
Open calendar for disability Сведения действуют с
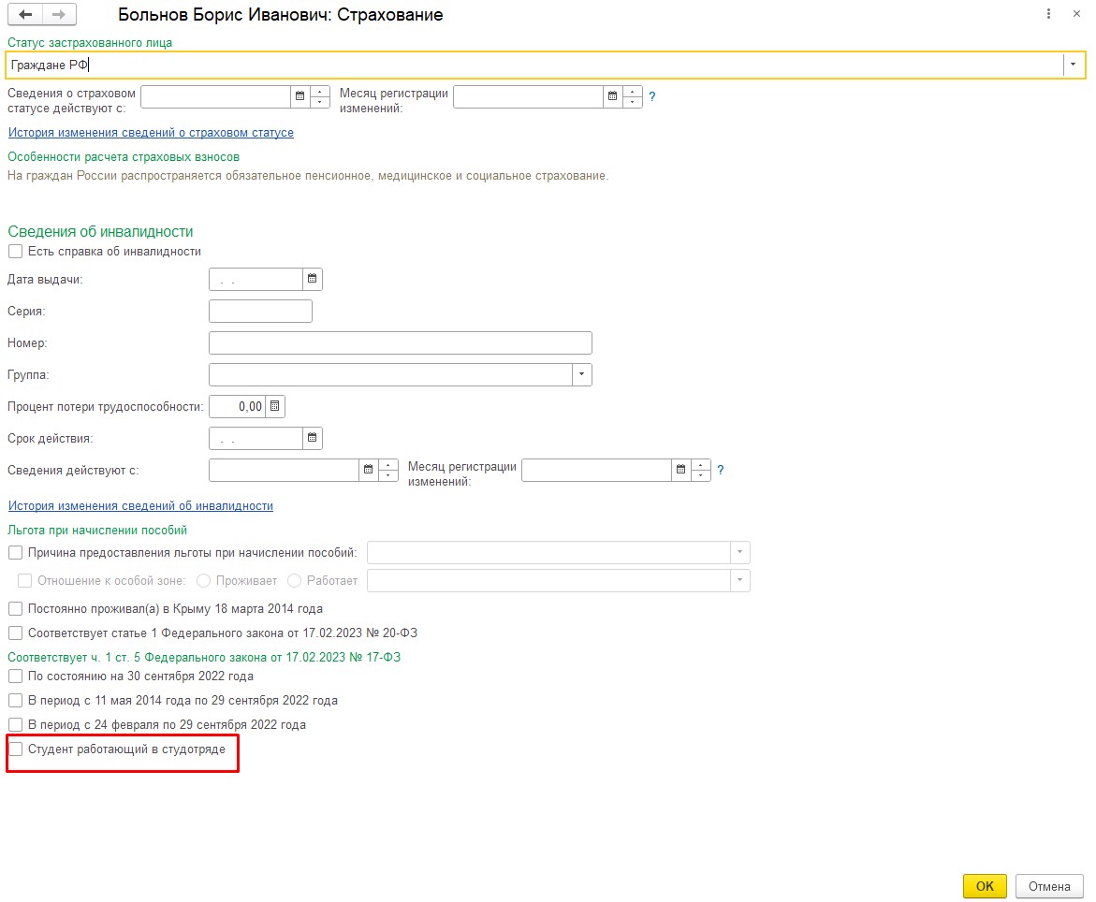369,470
